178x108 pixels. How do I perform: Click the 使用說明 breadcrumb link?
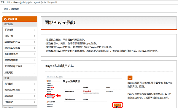click(15, 9)
